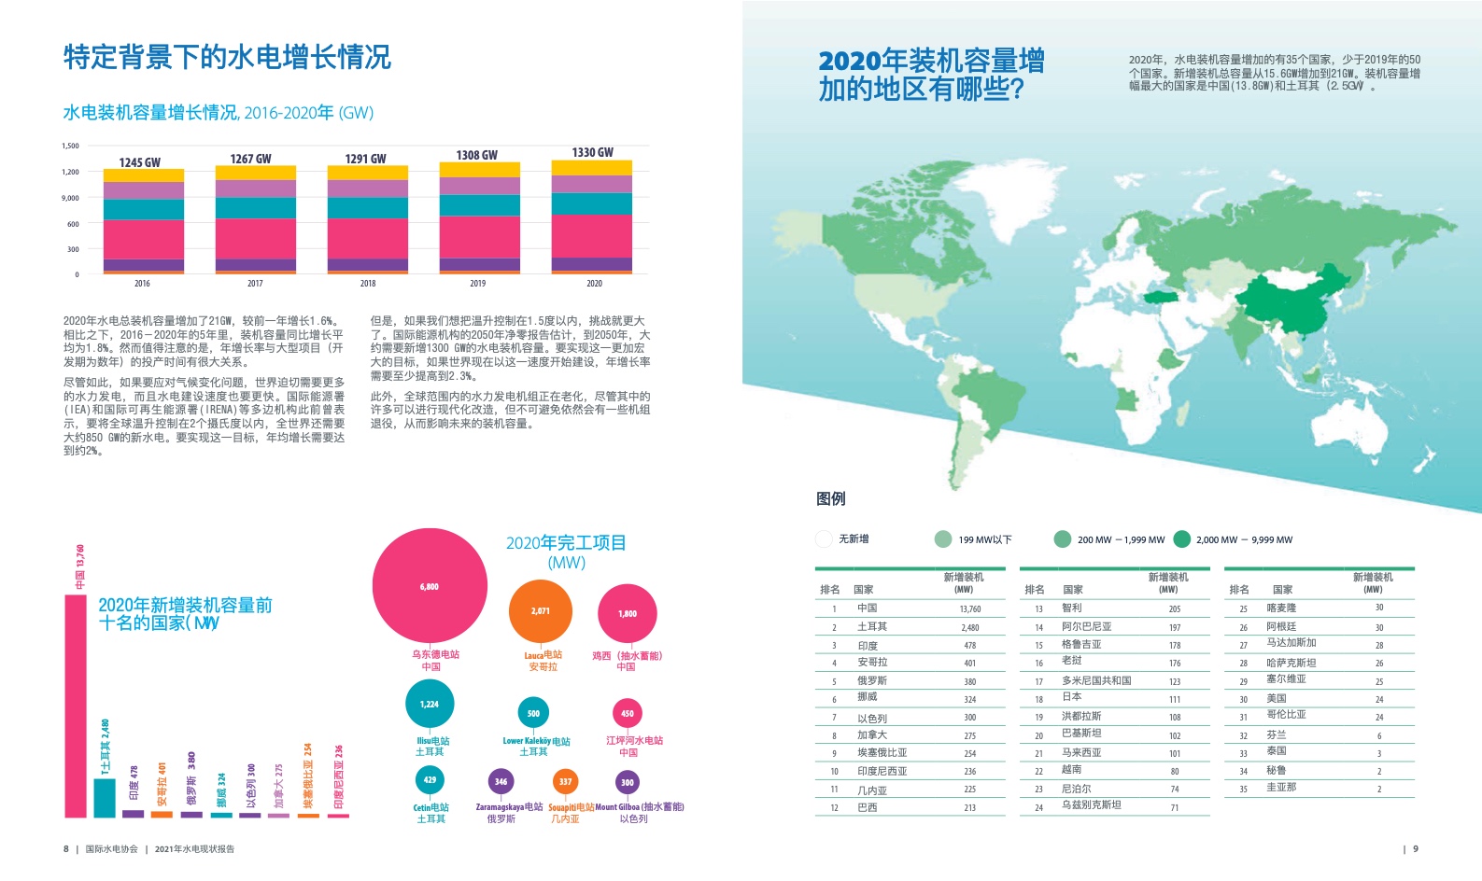The height and width of the screenshot is (881, 1482).
Task: Select the pink 450 江坪河水电站 bubble
Action: pos(628,713)
